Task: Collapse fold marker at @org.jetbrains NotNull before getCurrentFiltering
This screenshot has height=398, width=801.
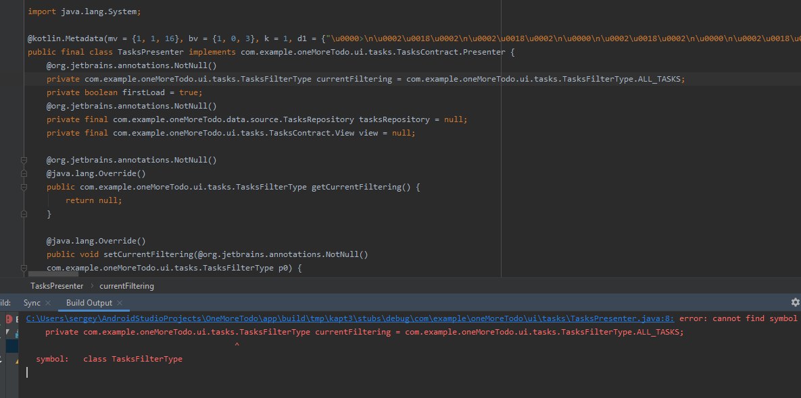Action: coord(24,160)
